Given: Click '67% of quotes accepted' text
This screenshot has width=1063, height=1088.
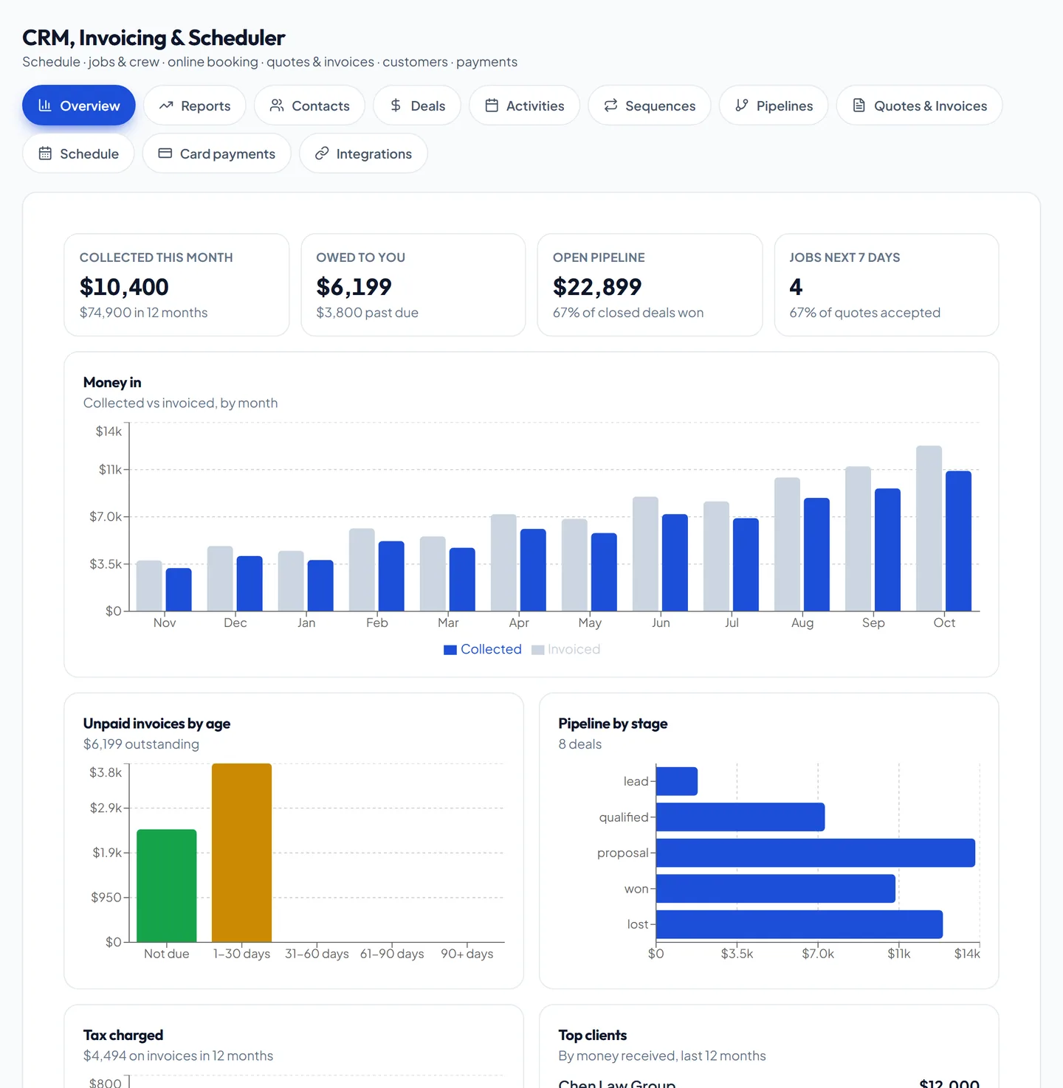Looking at the screenshot, I should pos(864,313).
